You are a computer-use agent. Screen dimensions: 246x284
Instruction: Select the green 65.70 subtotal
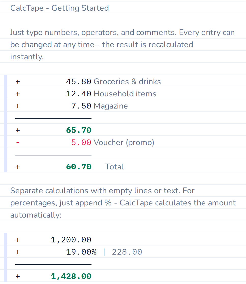(x=79, y=130)
